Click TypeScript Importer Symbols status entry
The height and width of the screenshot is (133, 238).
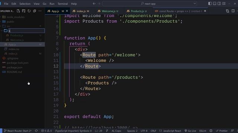pos(73,131)
